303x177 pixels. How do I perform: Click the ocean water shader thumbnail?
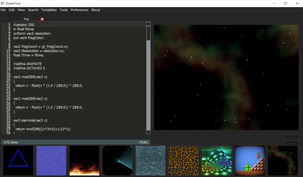(150, 160)
